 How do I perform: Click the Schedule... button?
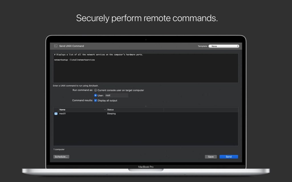61,157
